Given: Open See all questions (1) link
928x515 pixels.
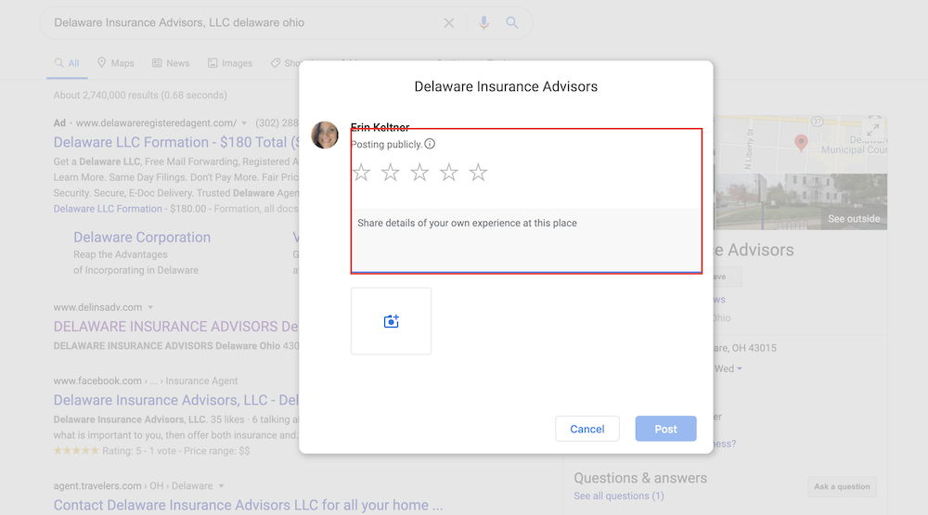Looking at the screenshot, I should (x=618, y=496).
